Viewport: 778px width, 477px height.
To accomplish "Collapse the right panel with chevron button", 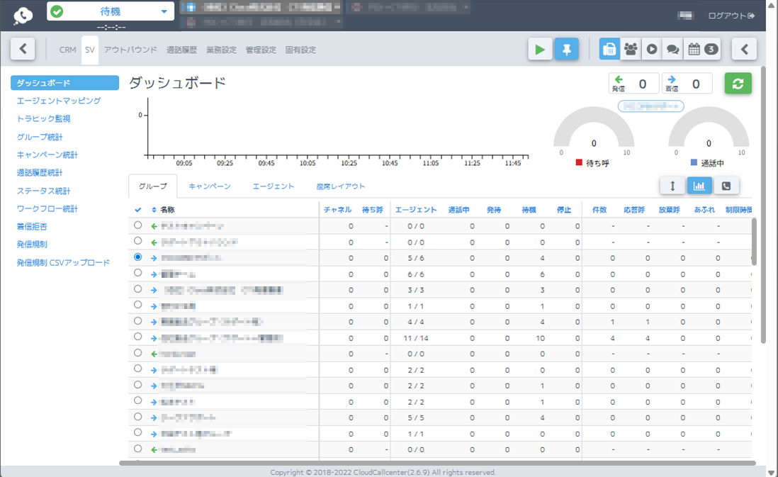I will click(744, 50).
